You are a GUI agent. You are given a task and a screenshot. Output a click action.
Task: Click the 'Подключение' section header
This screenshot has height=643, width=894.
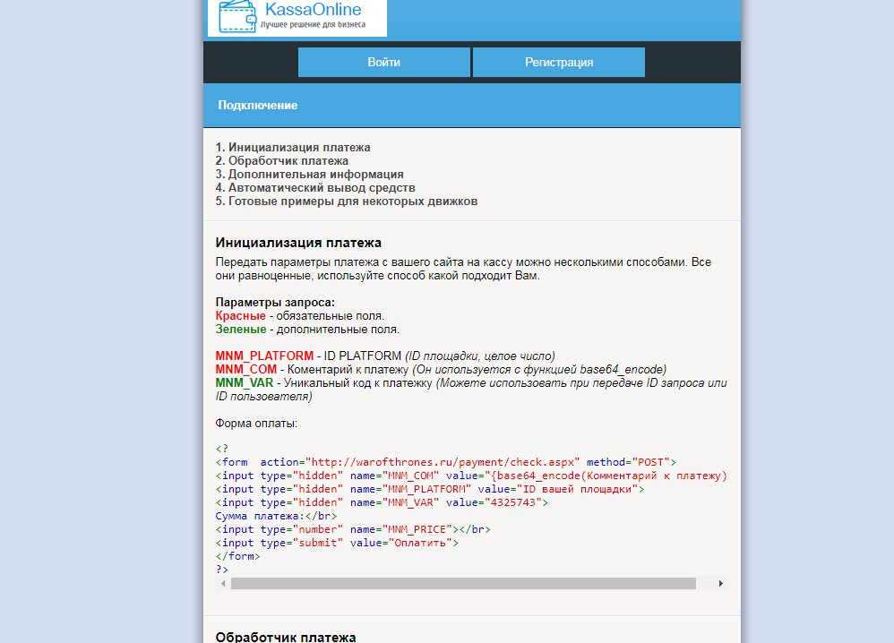[258, 106]
